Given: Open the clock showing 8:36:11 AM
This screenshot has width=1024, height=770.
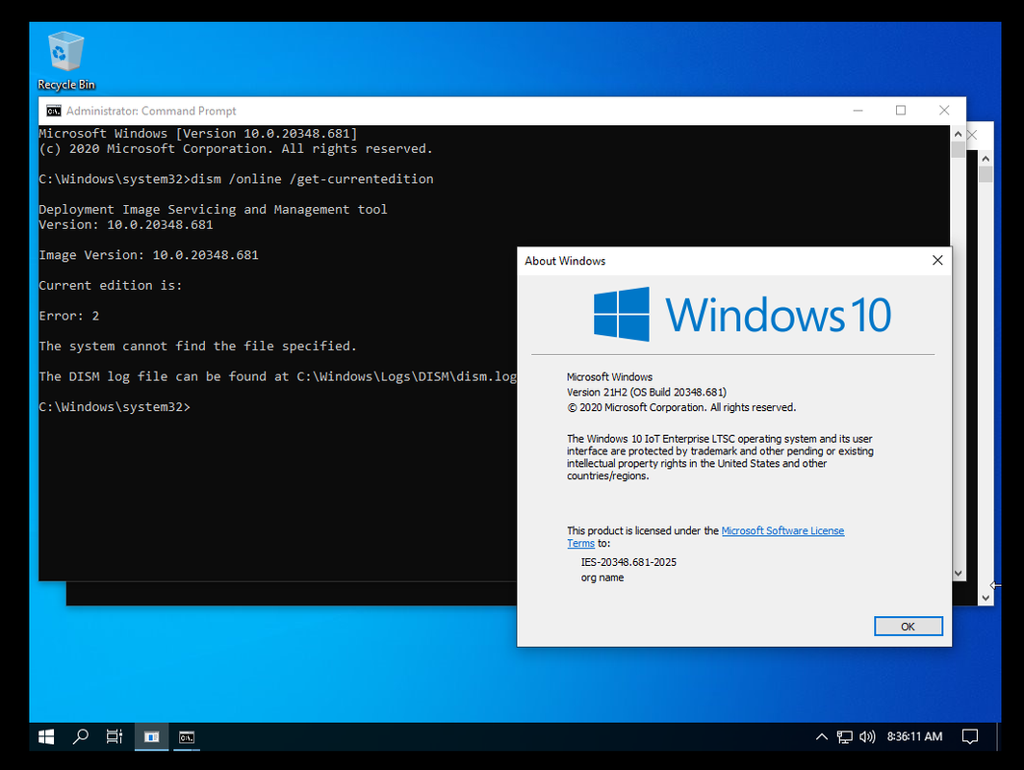Looking at the screenshot, I should [x=914, y=736].
